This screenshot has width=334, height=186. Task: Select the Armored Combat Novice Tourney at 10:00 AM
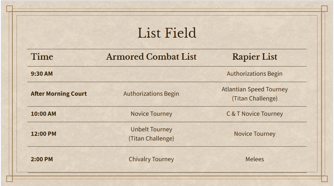(151, 114)
